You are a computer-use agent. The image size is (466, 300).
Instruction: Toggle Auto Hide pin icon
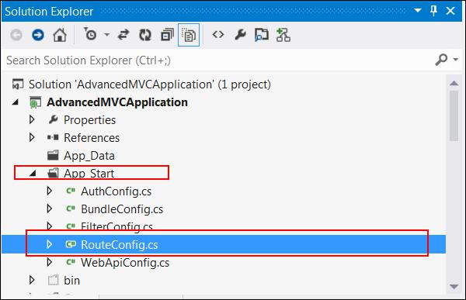click(433, 11)
